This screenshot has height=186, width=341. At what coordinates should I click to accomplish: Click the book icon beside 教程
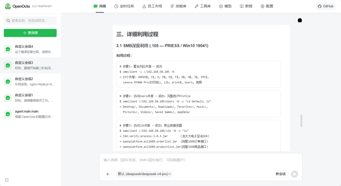coord(242,6)
